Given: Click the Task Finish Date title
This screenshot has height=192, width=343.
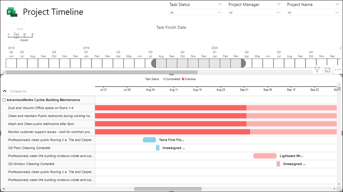Looking at the screenshot, I should 171,27.
